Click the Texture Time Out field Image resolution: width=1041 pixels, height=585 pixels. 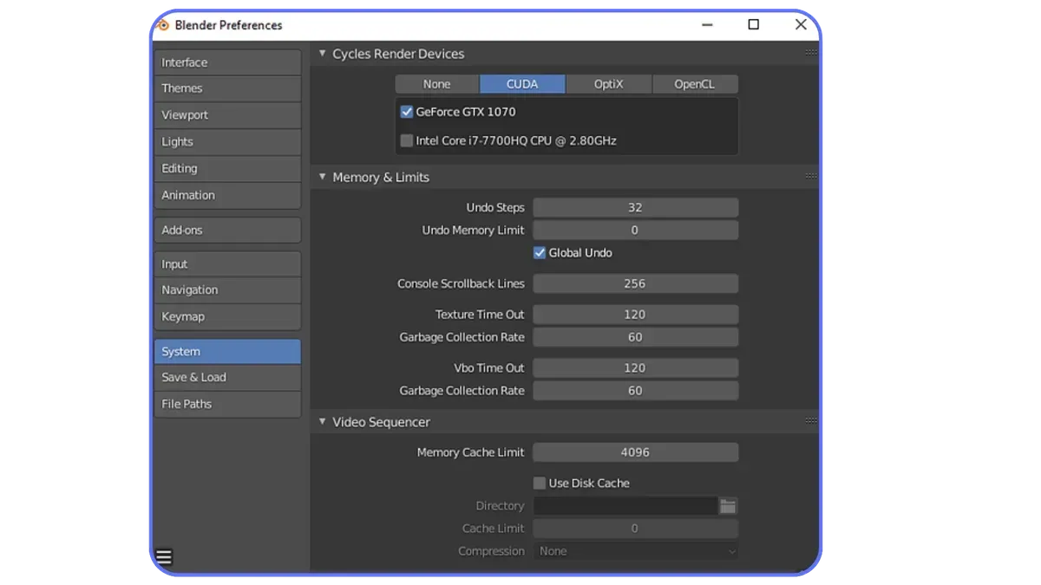click(x=636, y=315)
